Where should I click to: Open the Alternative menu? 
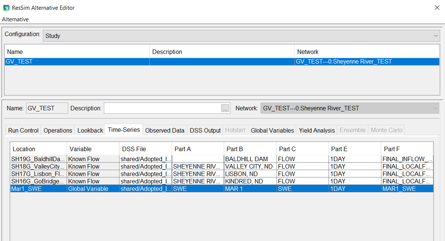click(15, 19)
